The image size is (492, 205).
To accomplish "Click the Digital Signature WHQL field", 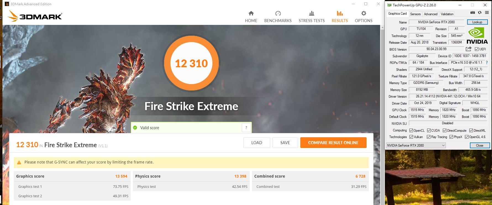I will [475, 103].
